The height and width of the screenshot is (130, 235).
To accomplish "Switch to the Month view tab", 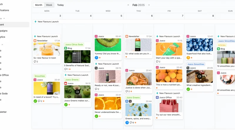I will (38, 5).
